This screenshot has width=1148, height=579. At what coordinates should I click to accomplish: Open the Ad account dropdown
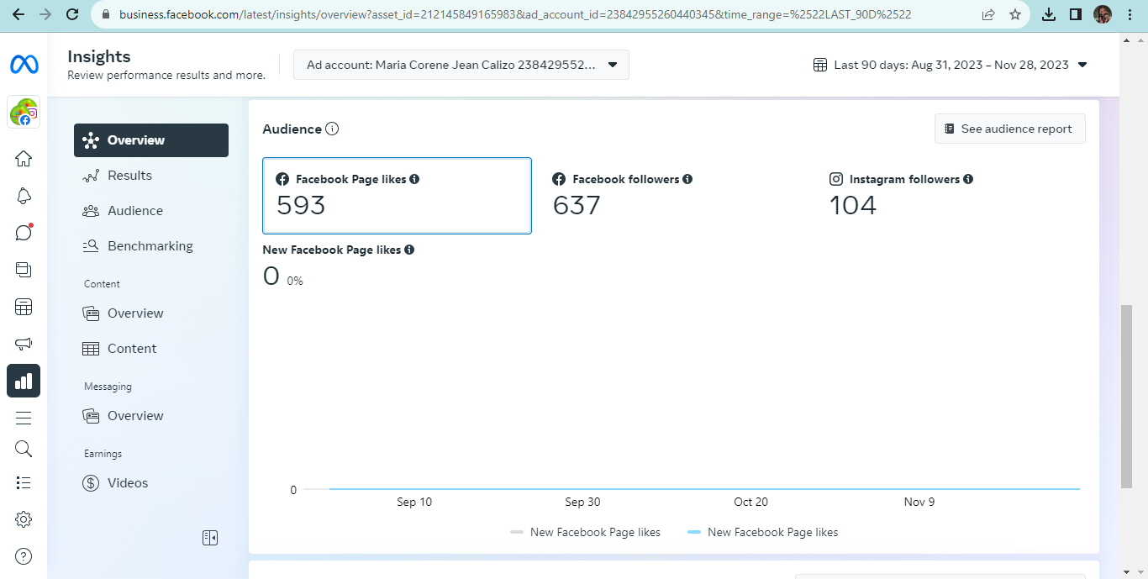pyautogui.click(x=461, y=65)
